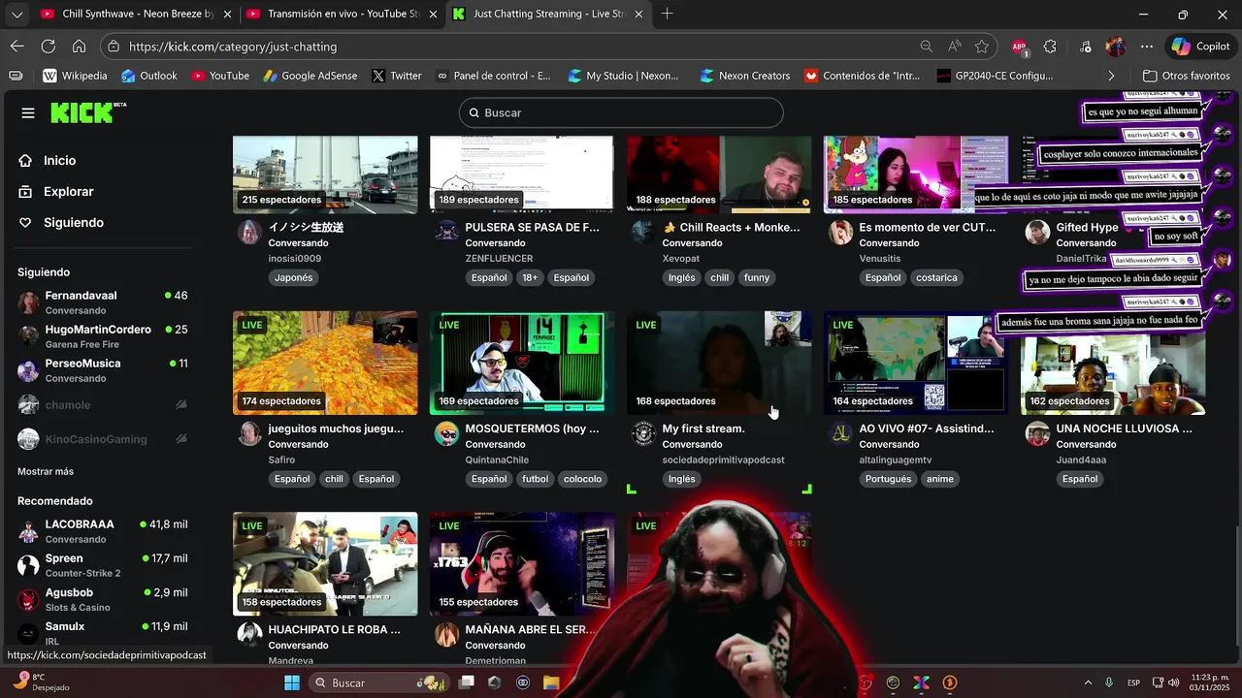Click Safiro channel avatar
This screenshot has width=1242, height=698.
pyautogui.click(x=250, y=433)
